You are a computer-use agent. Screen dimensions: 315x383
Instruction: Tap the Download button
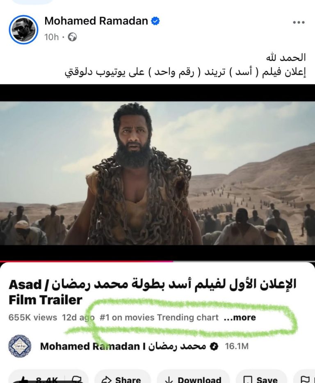193,379
